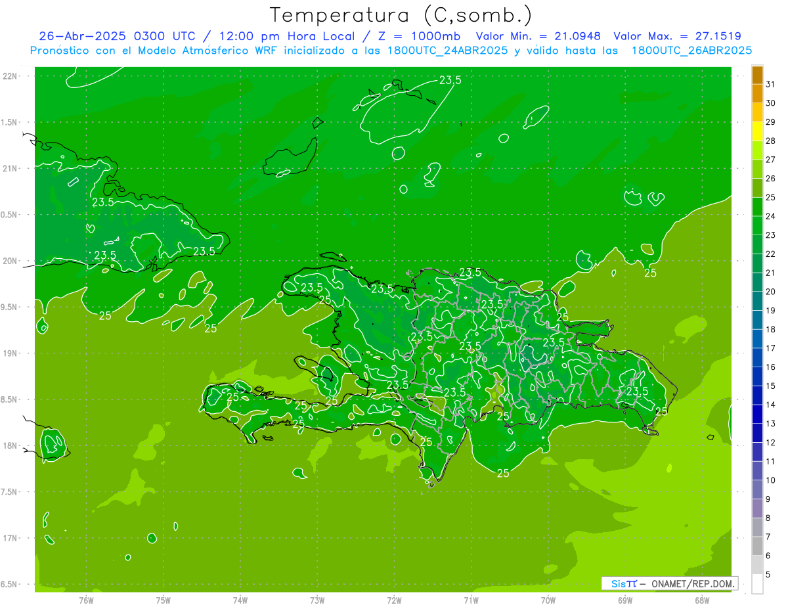Click the "19N" latitude label
Viewport: 788px width, 609px height.
point(11,353)
